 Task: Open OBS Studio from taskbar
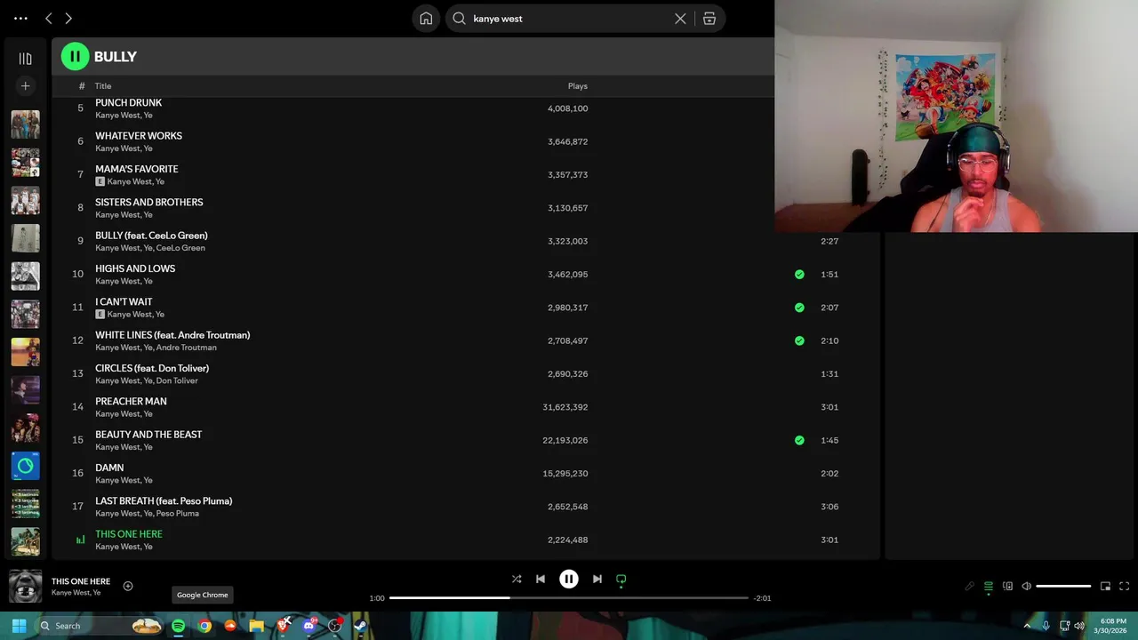tap(335, 626)
